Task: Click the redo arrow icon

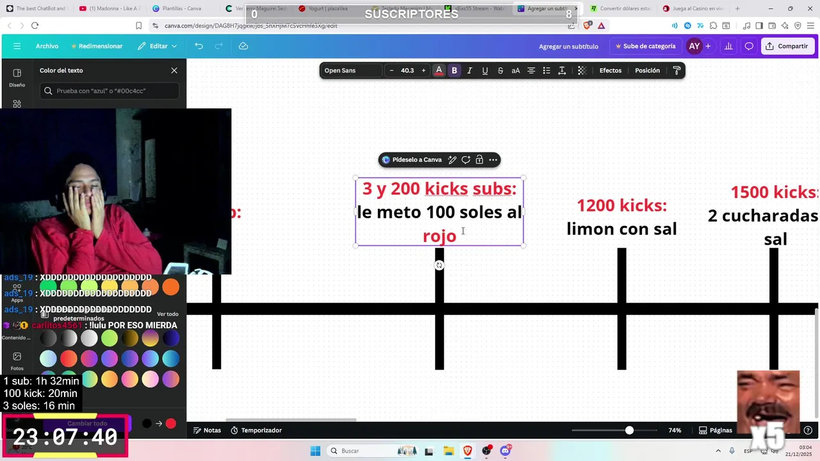Action: pyautogui.click(x=218, y=46)
